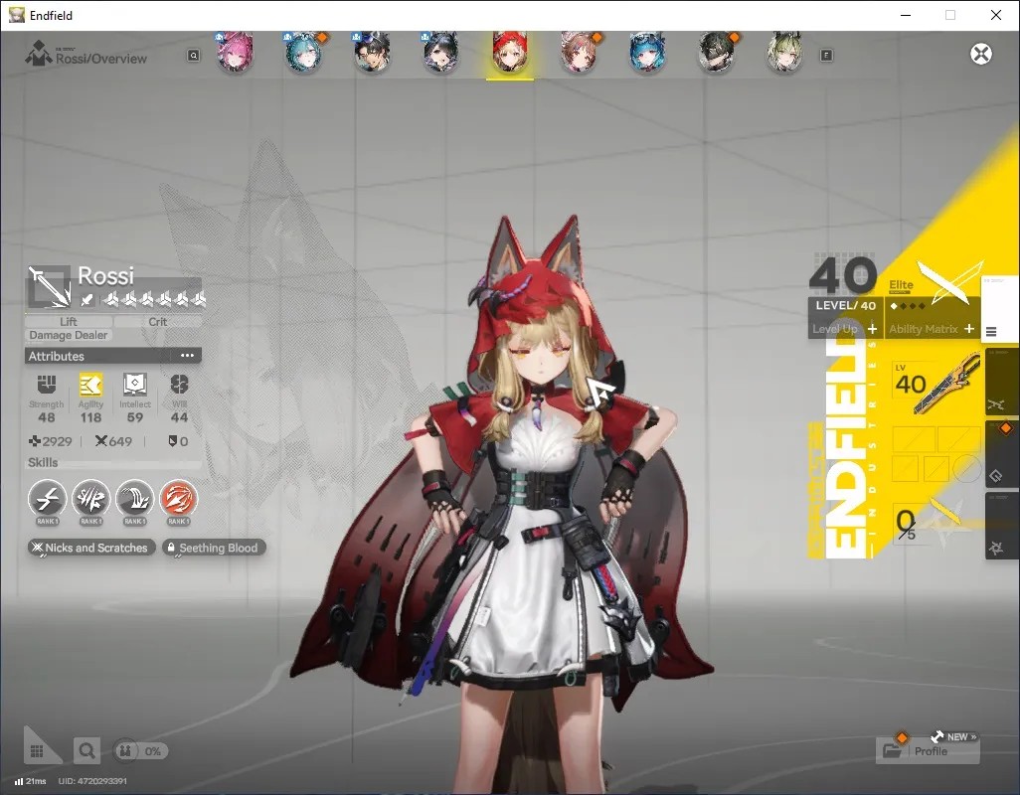
Task: Open the Profile folder button
Action: click(928, 751)
